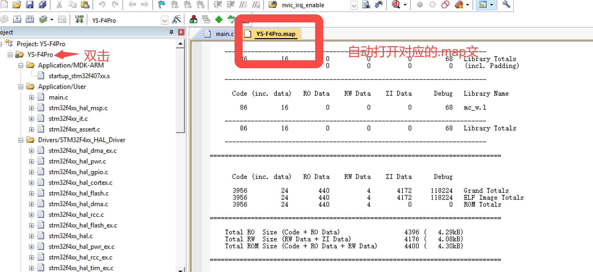Undo the last edit

102,5
